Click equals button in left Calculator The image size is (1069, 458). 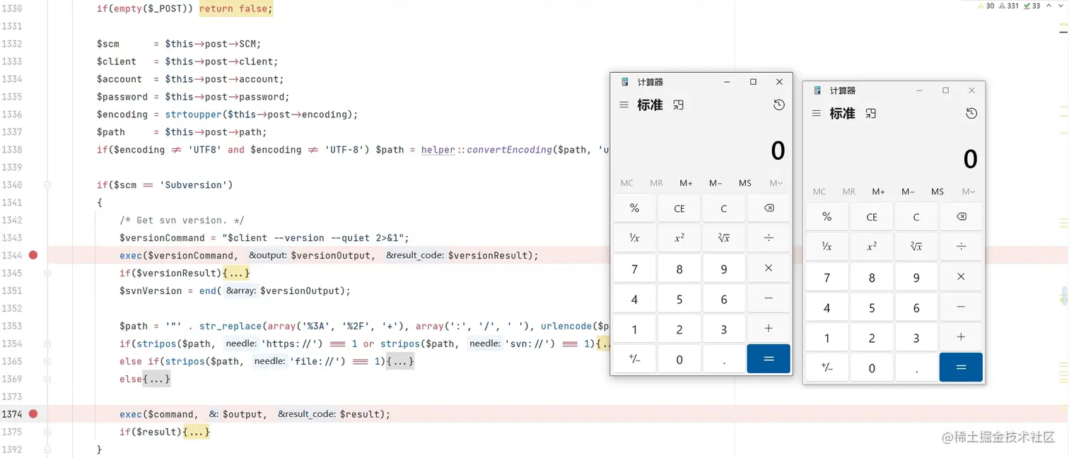tap(769, 359)
